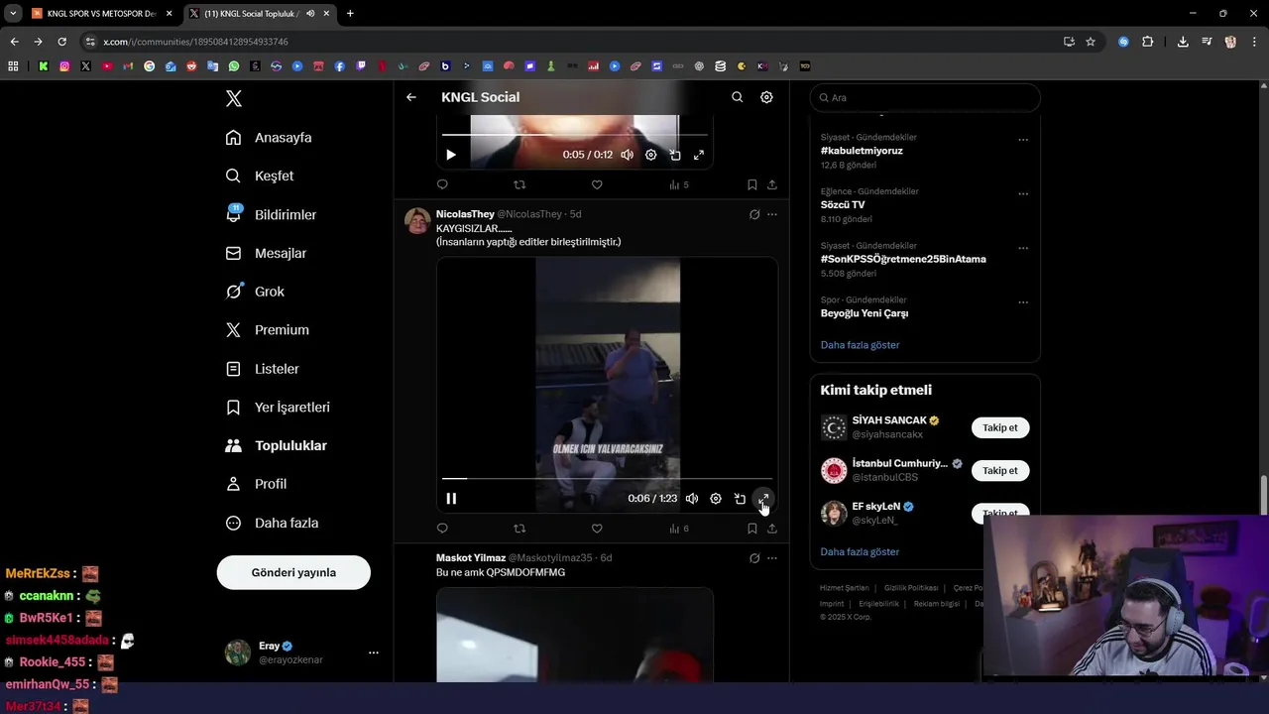
Task: Open Grok from sidebar
Action: pyautogui.click(x=255, y=292)
